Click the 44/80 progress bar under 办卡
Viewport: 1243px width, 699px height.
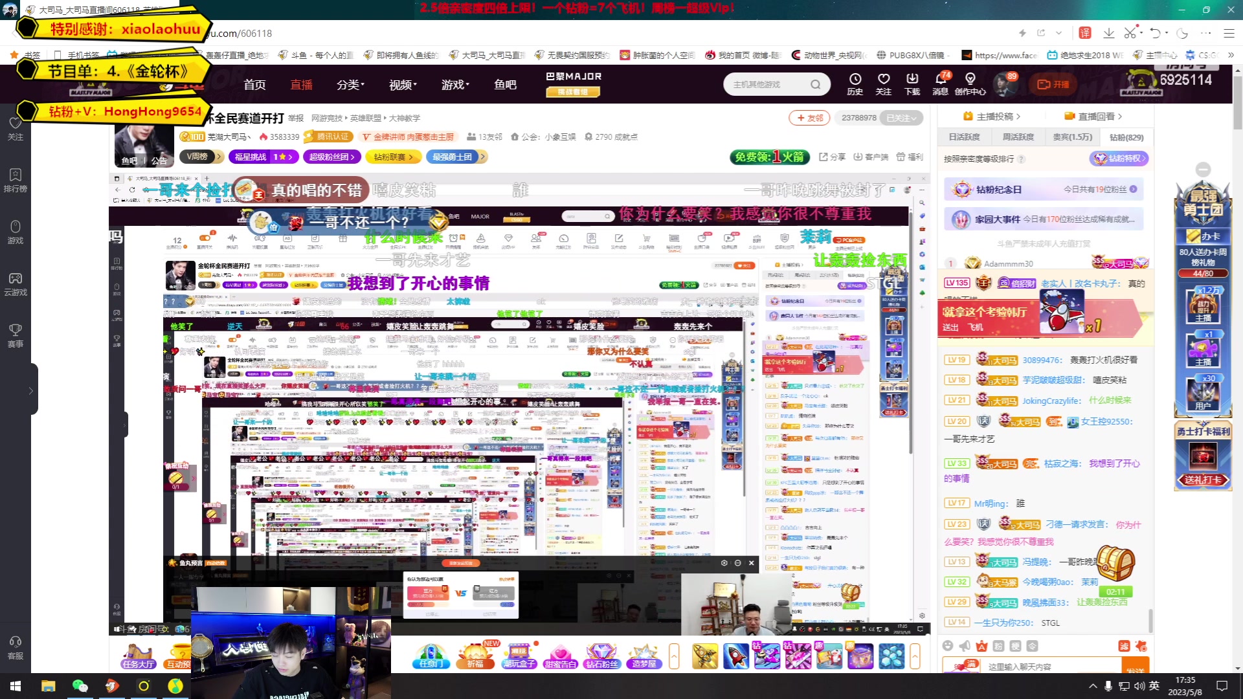[x=1203, y=274]
